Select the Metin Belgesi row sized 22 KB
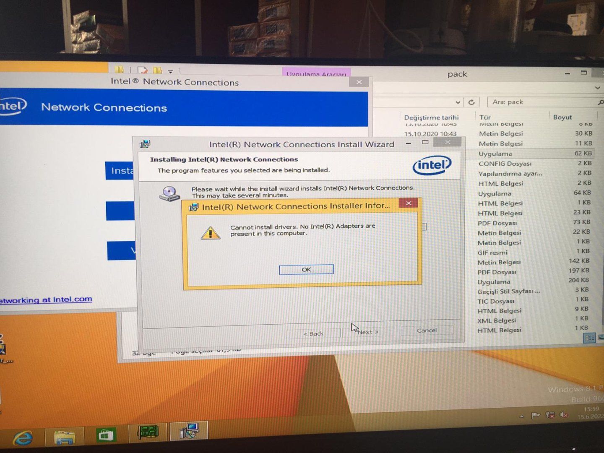This screenshot has height=453, width=604. pos(531,232)
